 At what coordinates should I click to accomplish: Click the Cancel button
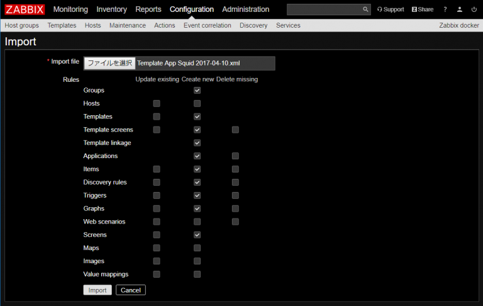click(x=131, y=290)
